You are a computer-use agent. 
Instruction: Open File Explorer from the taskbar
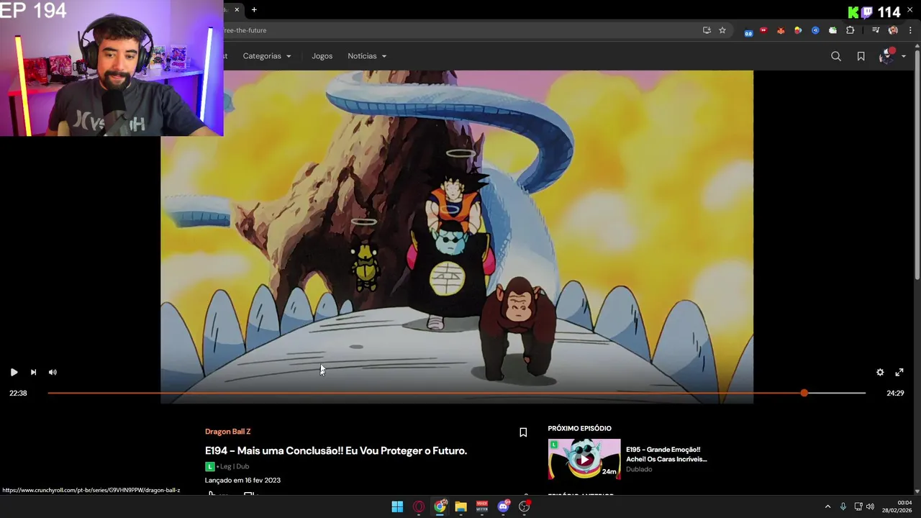[460, 506]
